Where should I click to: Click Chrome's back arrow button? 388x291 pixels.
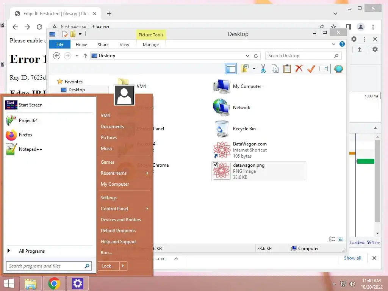[15, 27]
